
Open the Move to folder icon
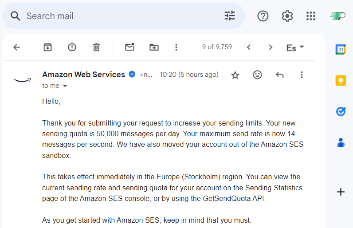[x=154, y=47]
